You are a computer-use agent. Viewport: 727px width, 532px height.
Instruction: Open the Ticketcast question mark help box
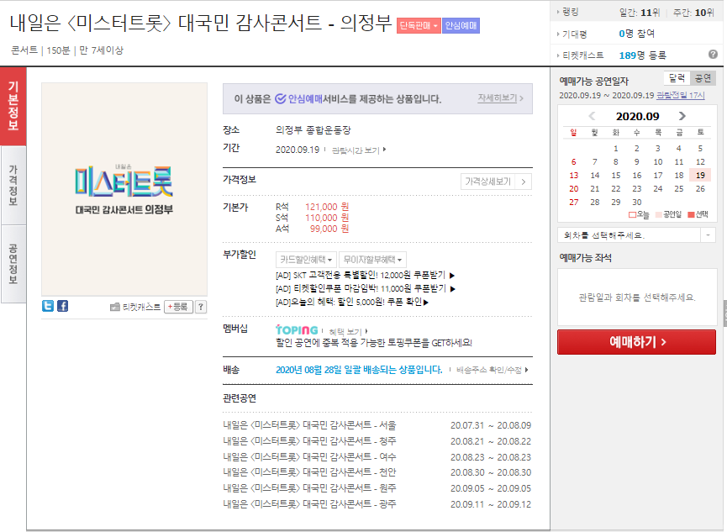(201, 307)
